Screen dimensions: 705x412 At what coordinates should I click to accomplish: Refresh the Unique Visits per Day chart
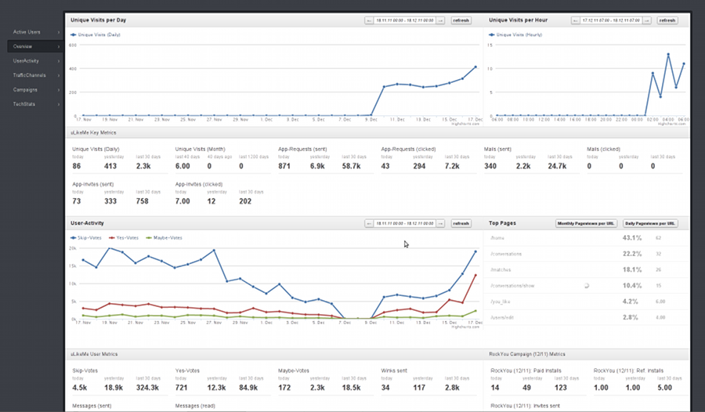pos(461,20)
